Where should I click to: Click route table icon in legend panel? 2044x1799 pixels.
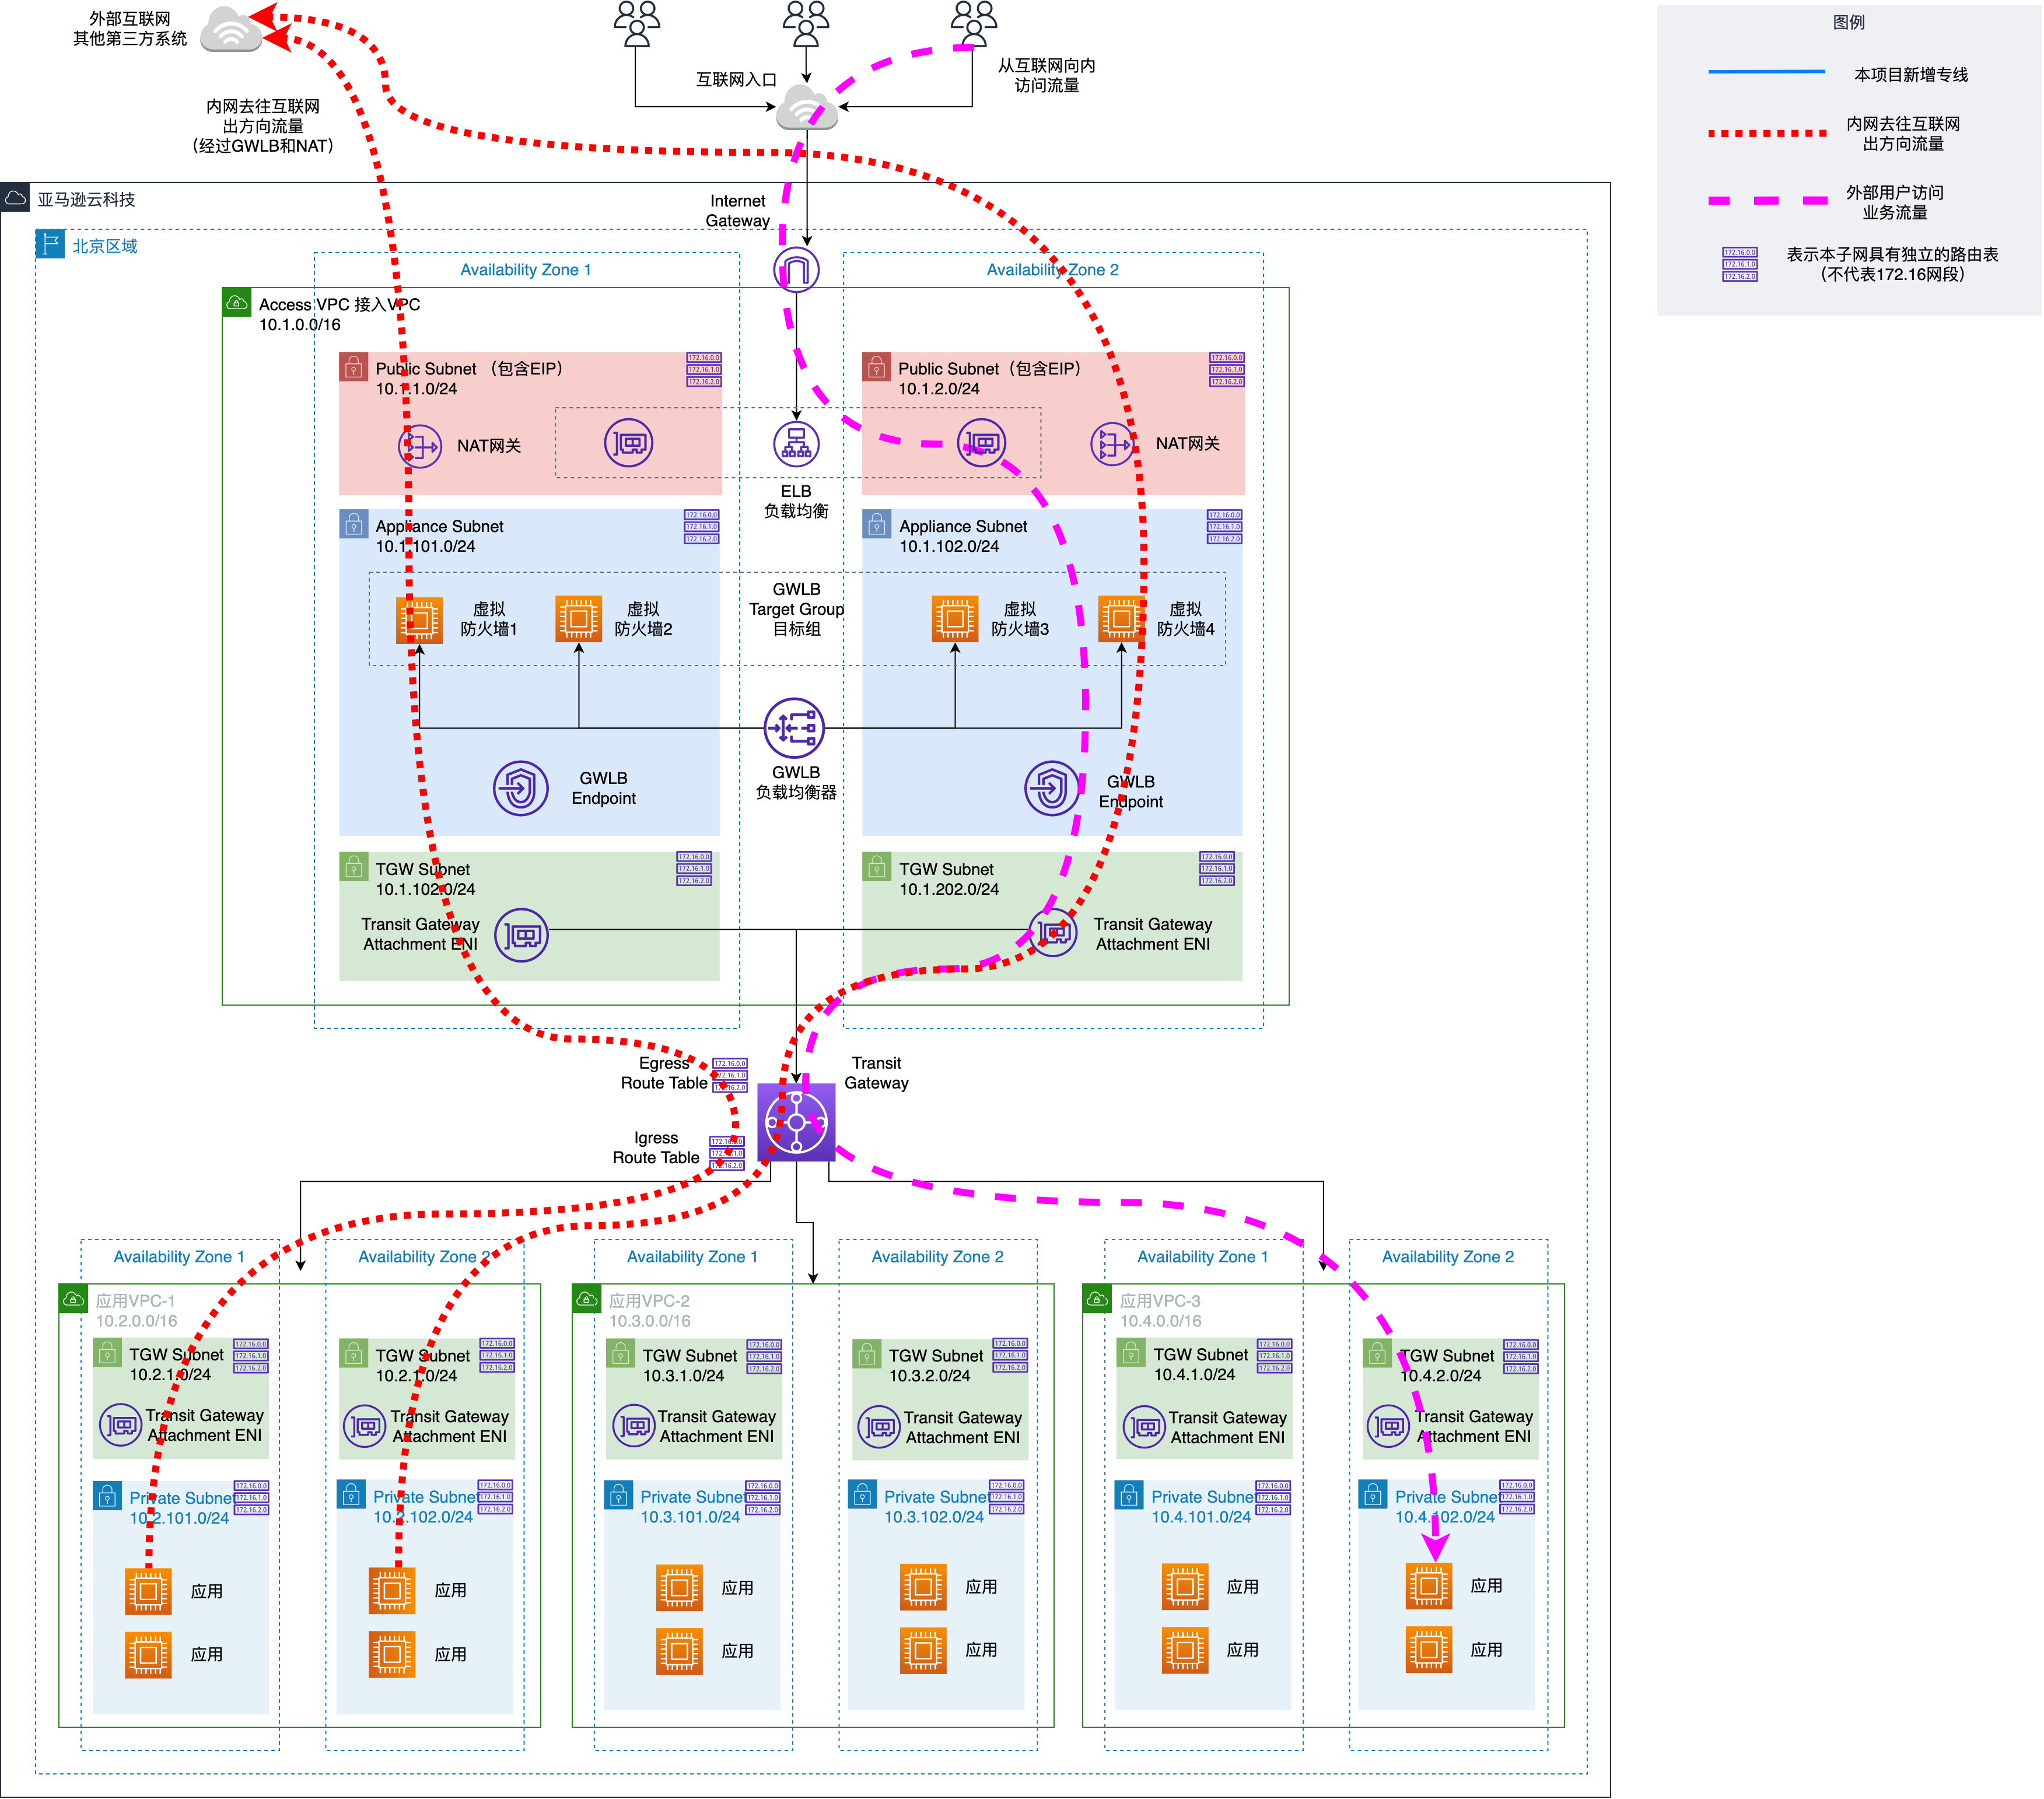(x=1740, y=264)
